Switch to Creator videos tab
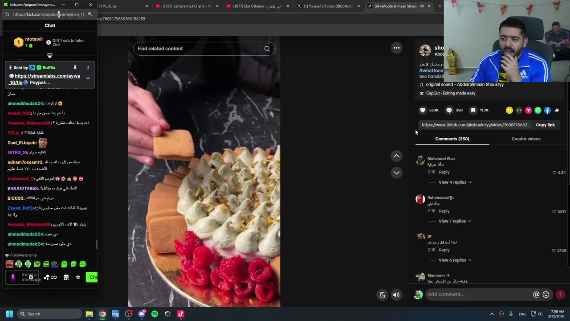 [526, 139]
